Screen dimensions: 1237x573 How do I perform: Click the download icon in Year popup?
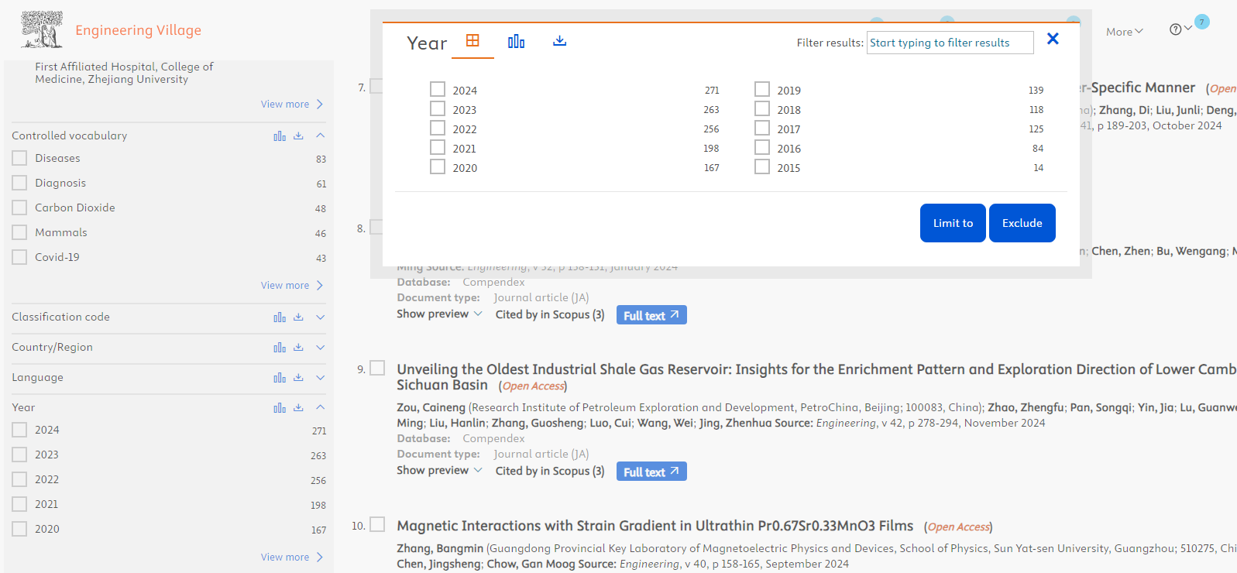tap(559, 41)
